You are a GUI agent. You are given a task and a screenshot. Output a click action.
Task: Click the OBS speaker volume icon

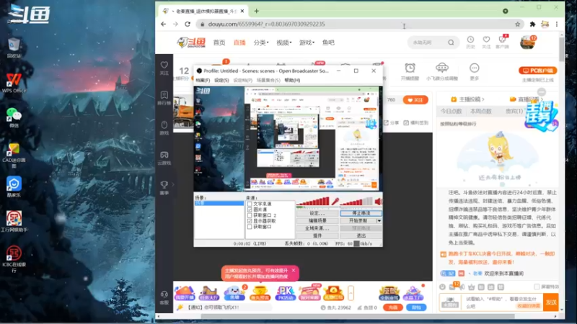point(378,202)
